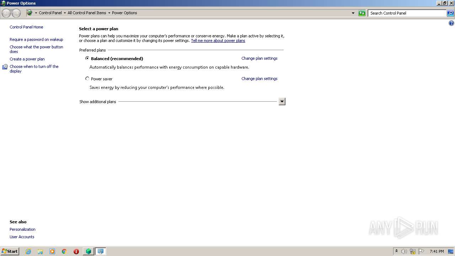Viewport: 455px width, 256px height.
Task: Open Tell me more about power plans
Action: click(218, 41)
